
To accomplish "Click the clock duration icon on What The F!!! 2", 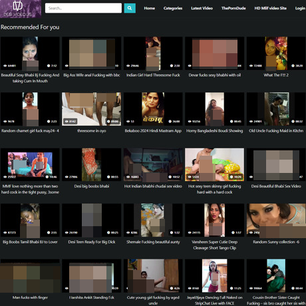I will pyautogui.click(x=293, y=66).
